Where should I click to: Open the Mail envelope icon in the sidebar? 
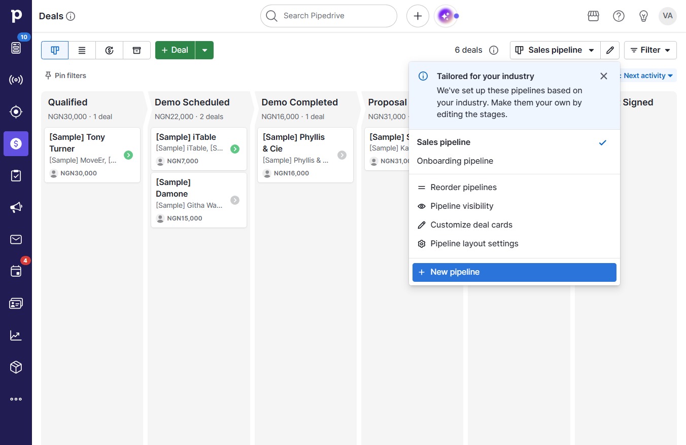[16, 239]
